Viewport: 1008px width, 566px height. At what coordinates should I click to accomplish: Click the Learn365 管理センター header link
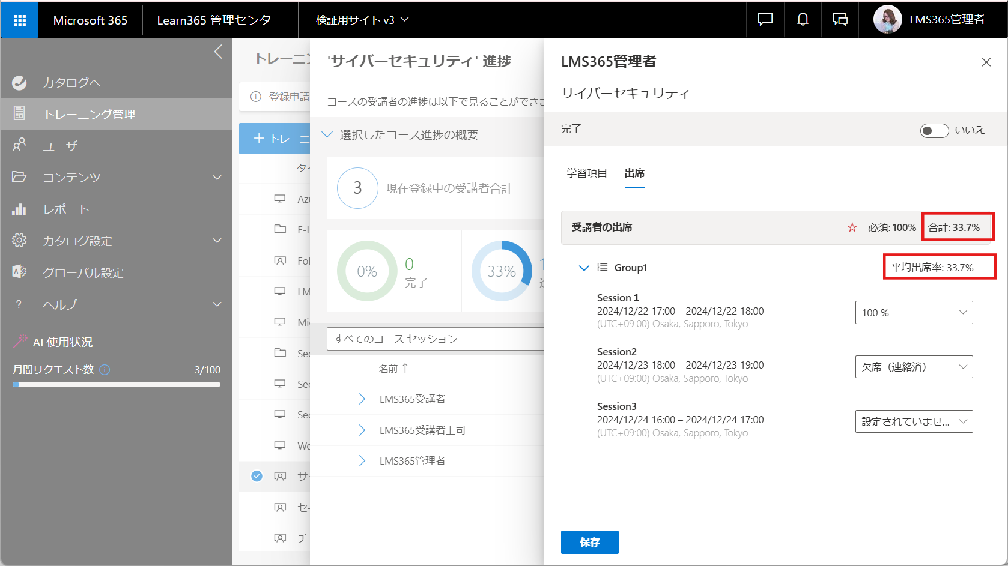point(220,20)
